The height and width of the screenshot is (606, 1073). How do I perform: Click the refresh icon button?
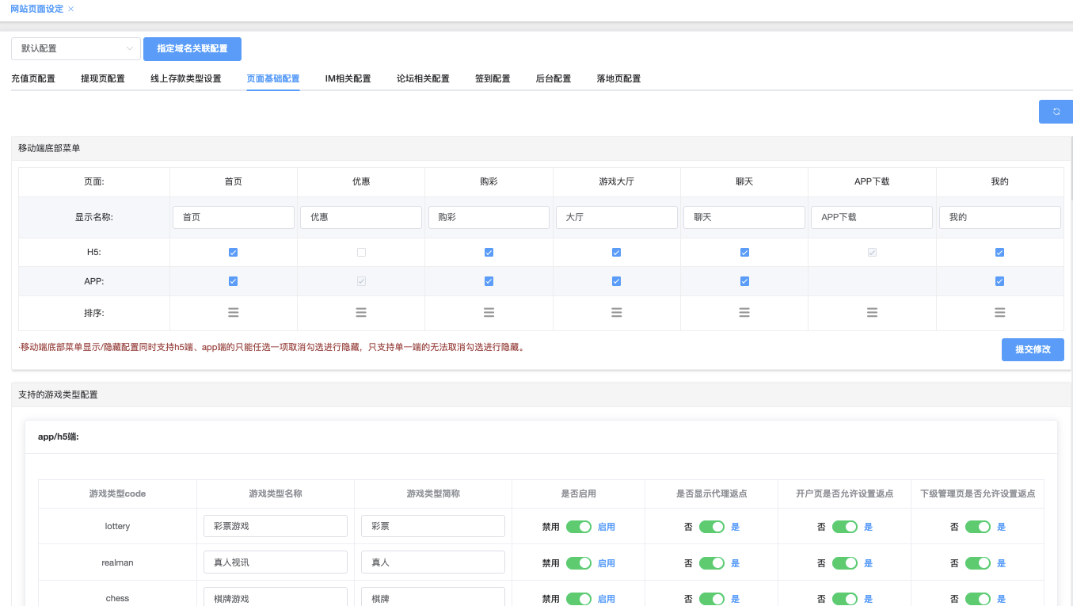1056,112
